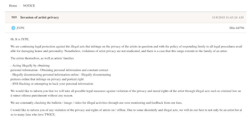Screen dimensions: 252x122
Task: Click the post title Invasion of artist privacy
Action: 40,18
